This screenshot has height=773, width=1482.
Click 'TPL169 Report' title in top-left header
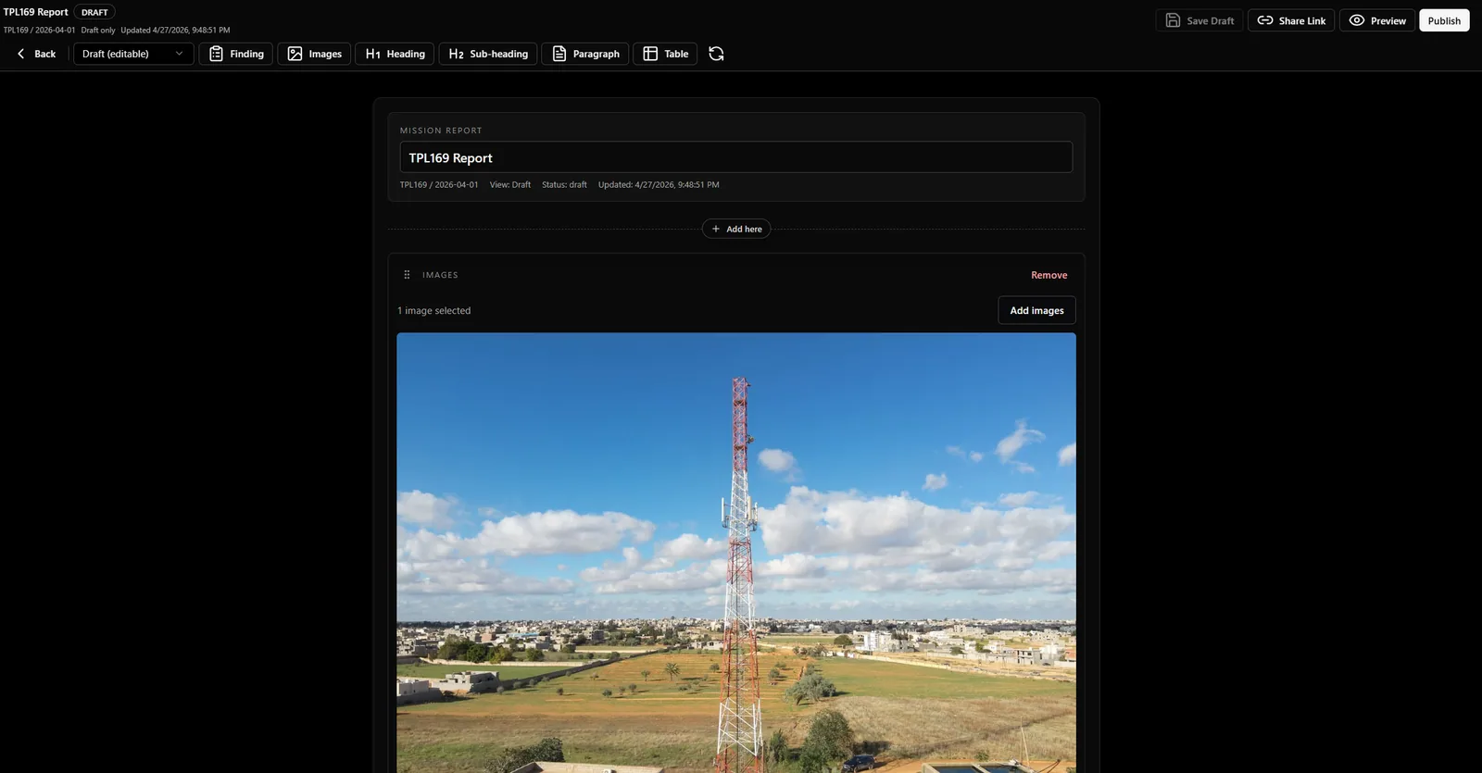36,12
